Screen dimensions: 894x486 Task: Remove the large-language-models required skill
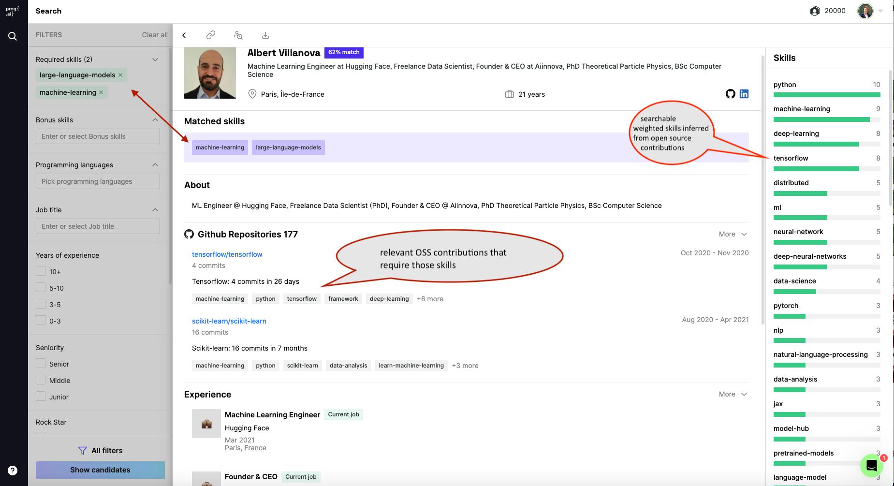pos(120,75)
